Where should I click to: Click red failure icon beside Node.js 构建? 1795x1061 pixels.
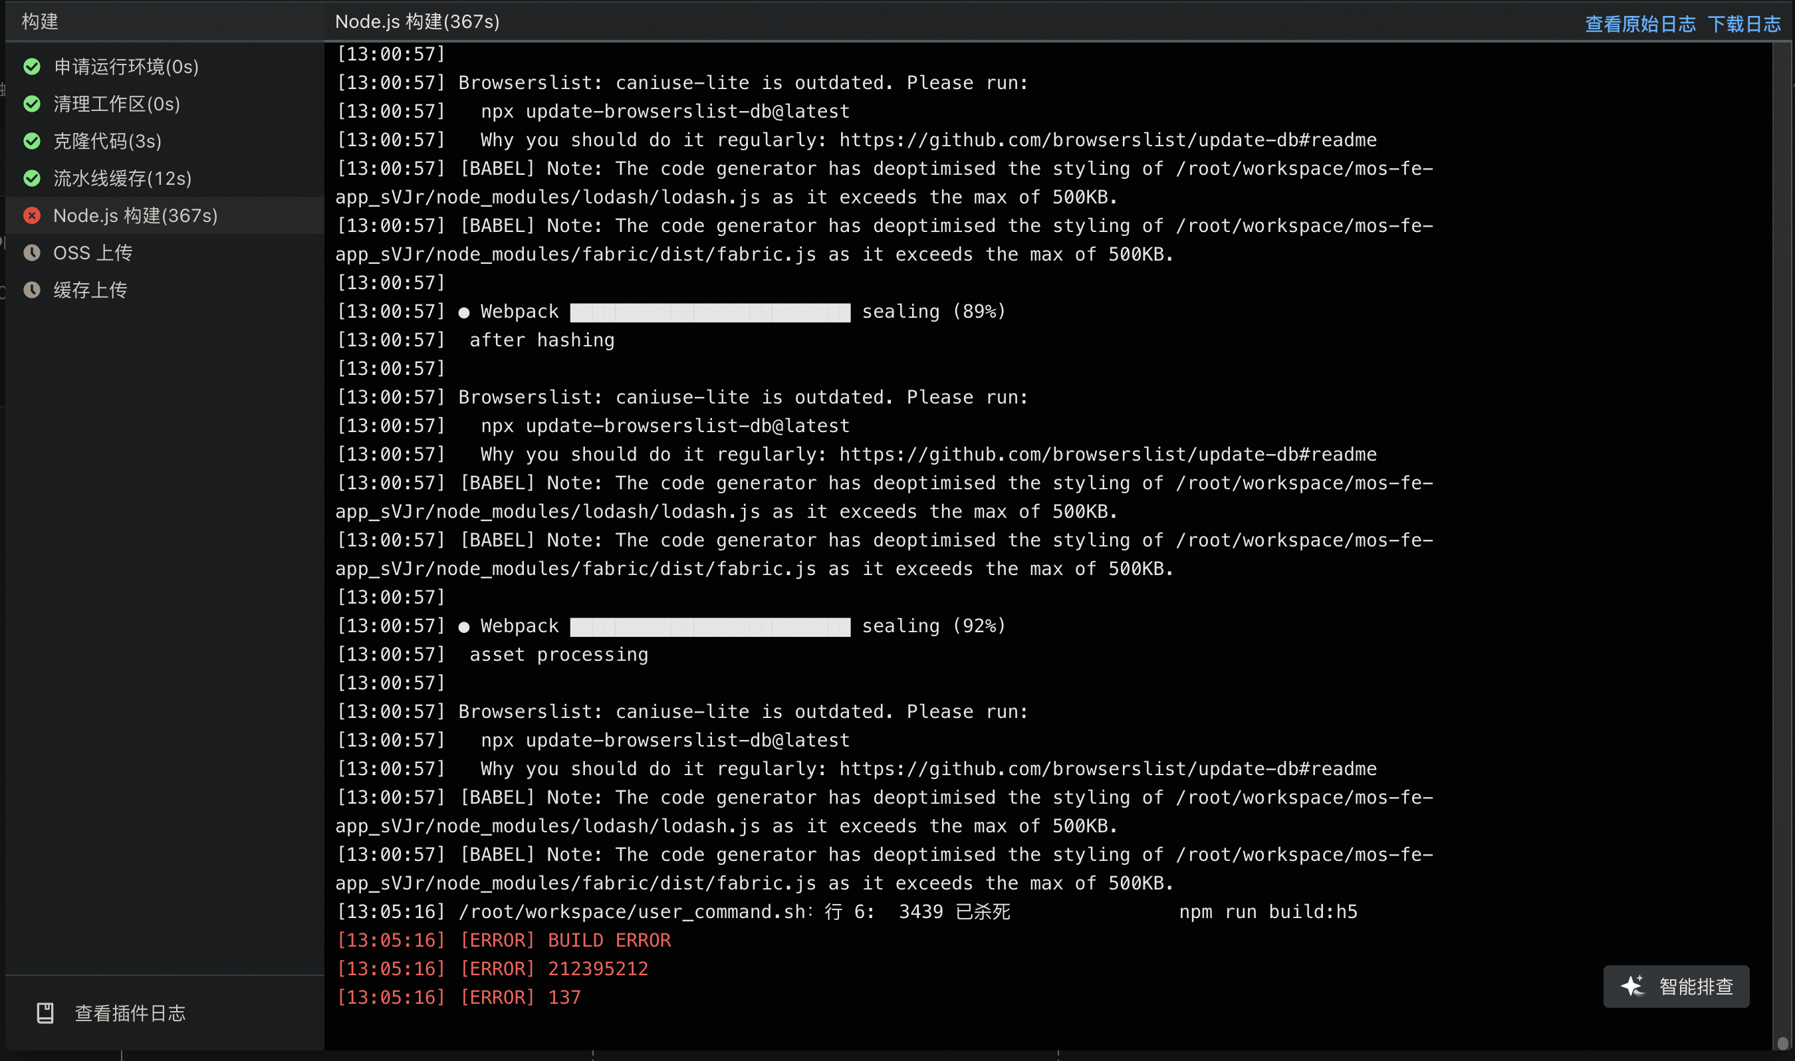(32, 215)
